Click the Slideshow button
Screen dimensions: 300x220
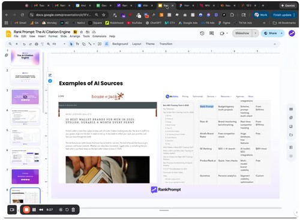click(242, 34)
